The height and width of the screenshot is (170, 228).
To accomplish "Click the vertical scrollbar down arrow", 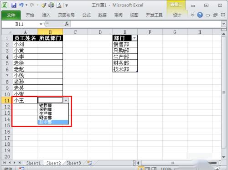I will (223, 157).
